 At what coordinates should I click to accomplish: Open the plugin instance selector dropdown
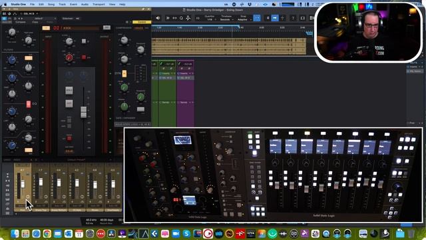click(29, 13)
